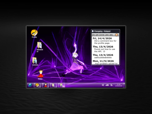The height and width of the screenshot is (114, 152).
Task: Open the File menu in Notepad
Action: pyautogui.click(x=93, y=35)
